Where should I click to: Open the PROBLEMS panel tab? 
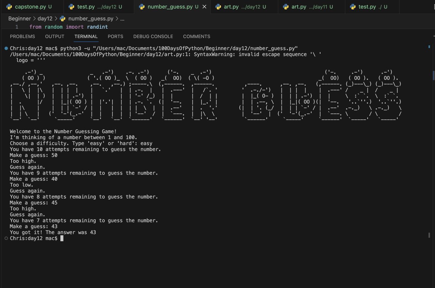pyautogui.click(x=22, y=37)
